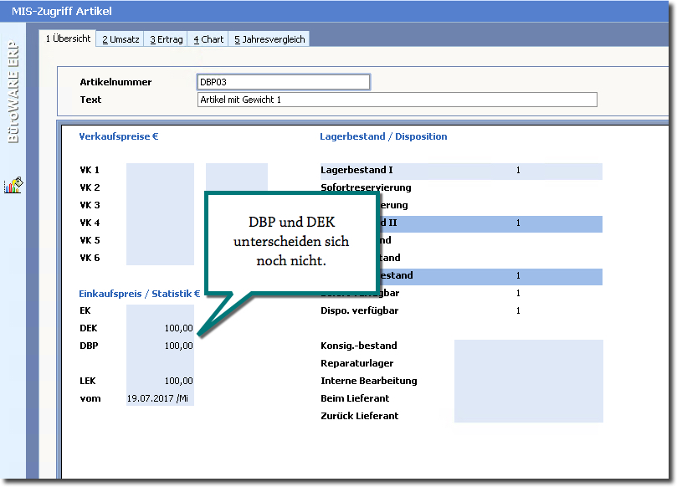Open the Umsatz tab
Screen dimensions: 677x487
click(x=121, y=39)
